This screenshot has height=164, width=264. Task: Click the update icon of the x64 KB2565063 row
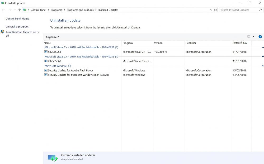point(46,52)
